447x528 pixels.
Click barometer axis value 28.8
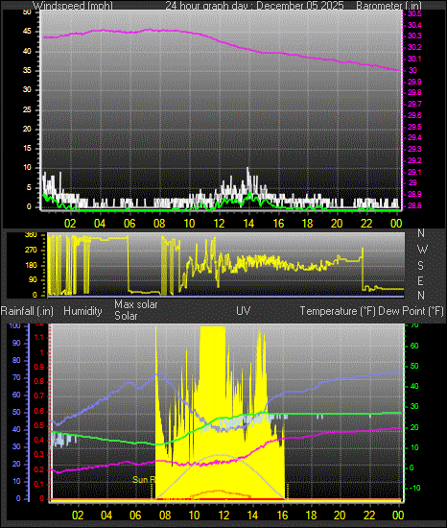[x=414, y=205]
